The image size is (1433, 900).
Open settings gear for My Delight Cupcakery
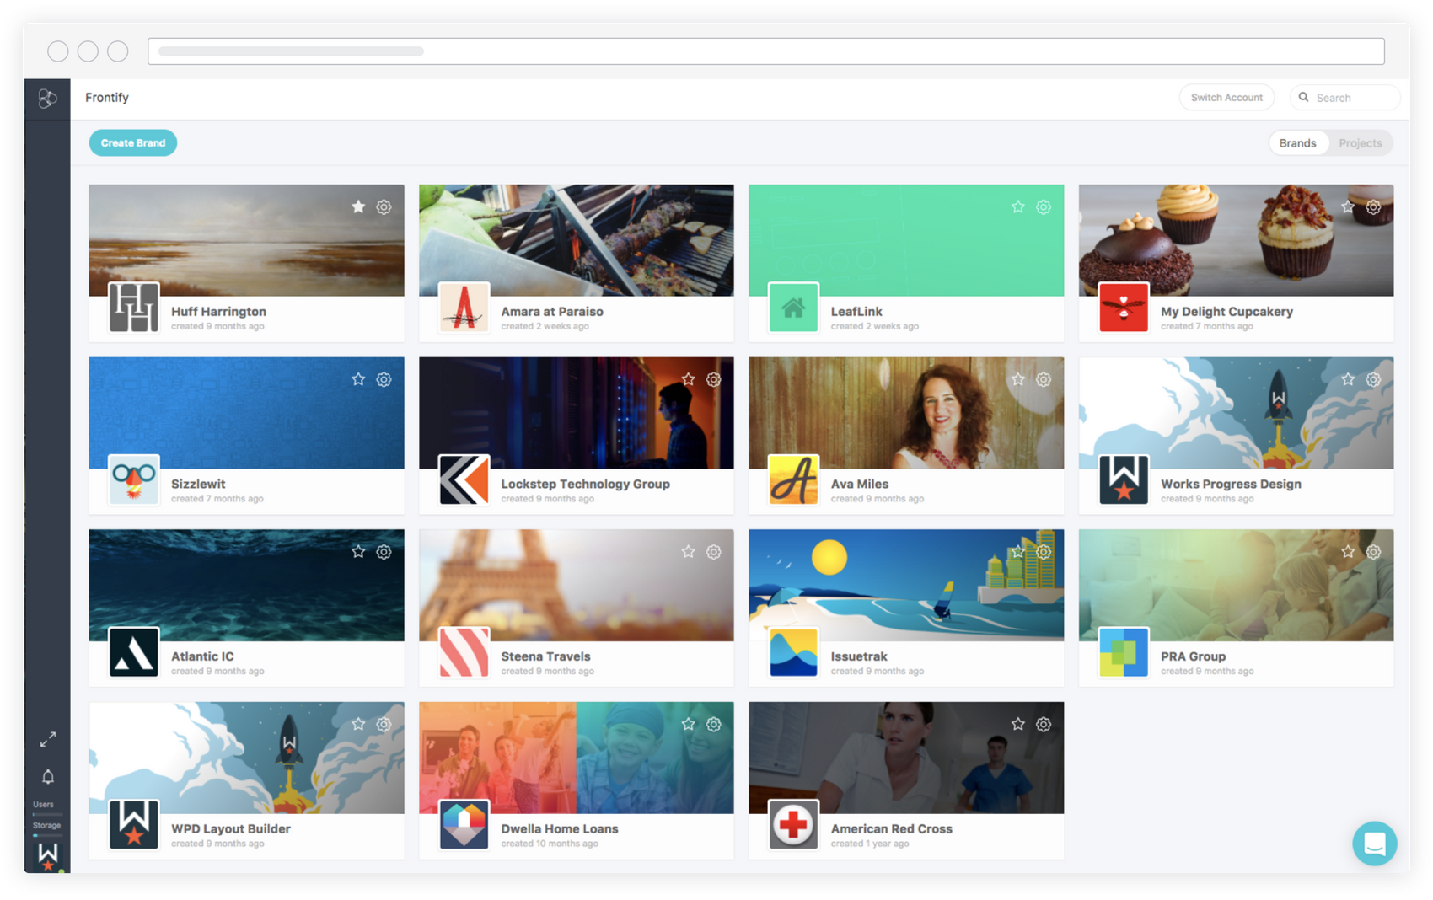click(x=1373, y=207)
